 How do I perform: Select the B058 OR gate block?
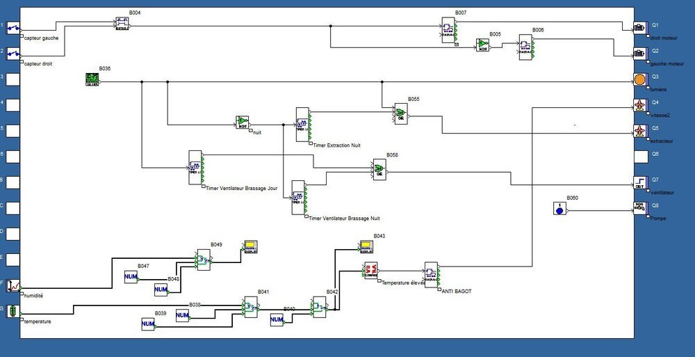(x=379, y=170)
